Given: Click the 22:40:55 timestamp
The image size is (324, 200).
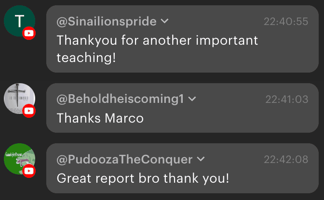Looking at the screenshot, I should pos(286,22).
